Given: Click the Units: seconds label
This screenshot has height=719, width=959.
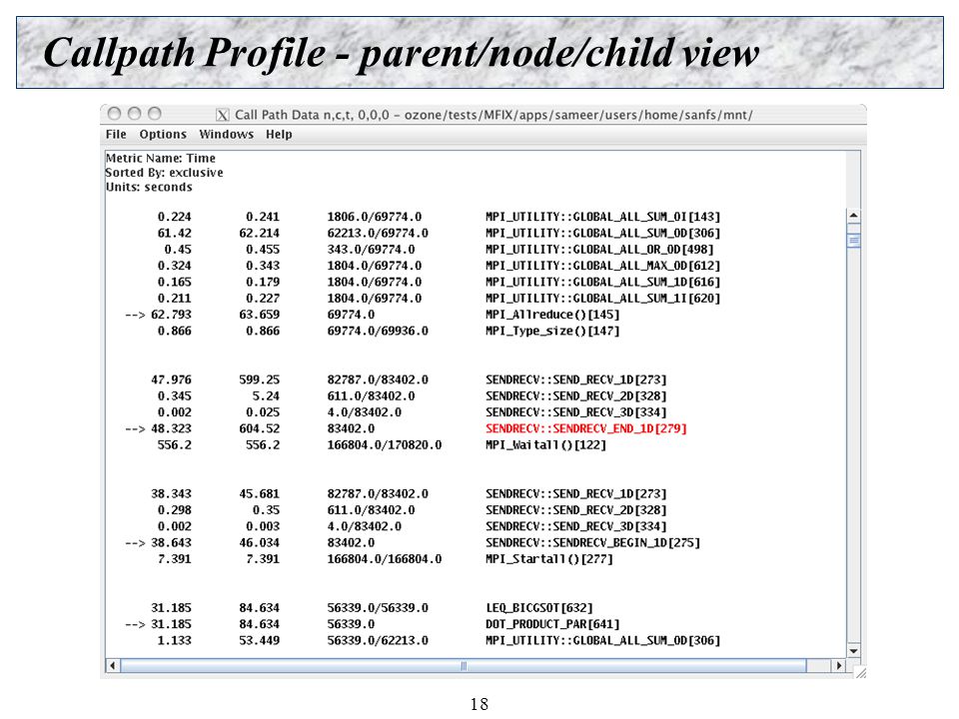Looking at the screenshot, I should [x=149, y=187].
